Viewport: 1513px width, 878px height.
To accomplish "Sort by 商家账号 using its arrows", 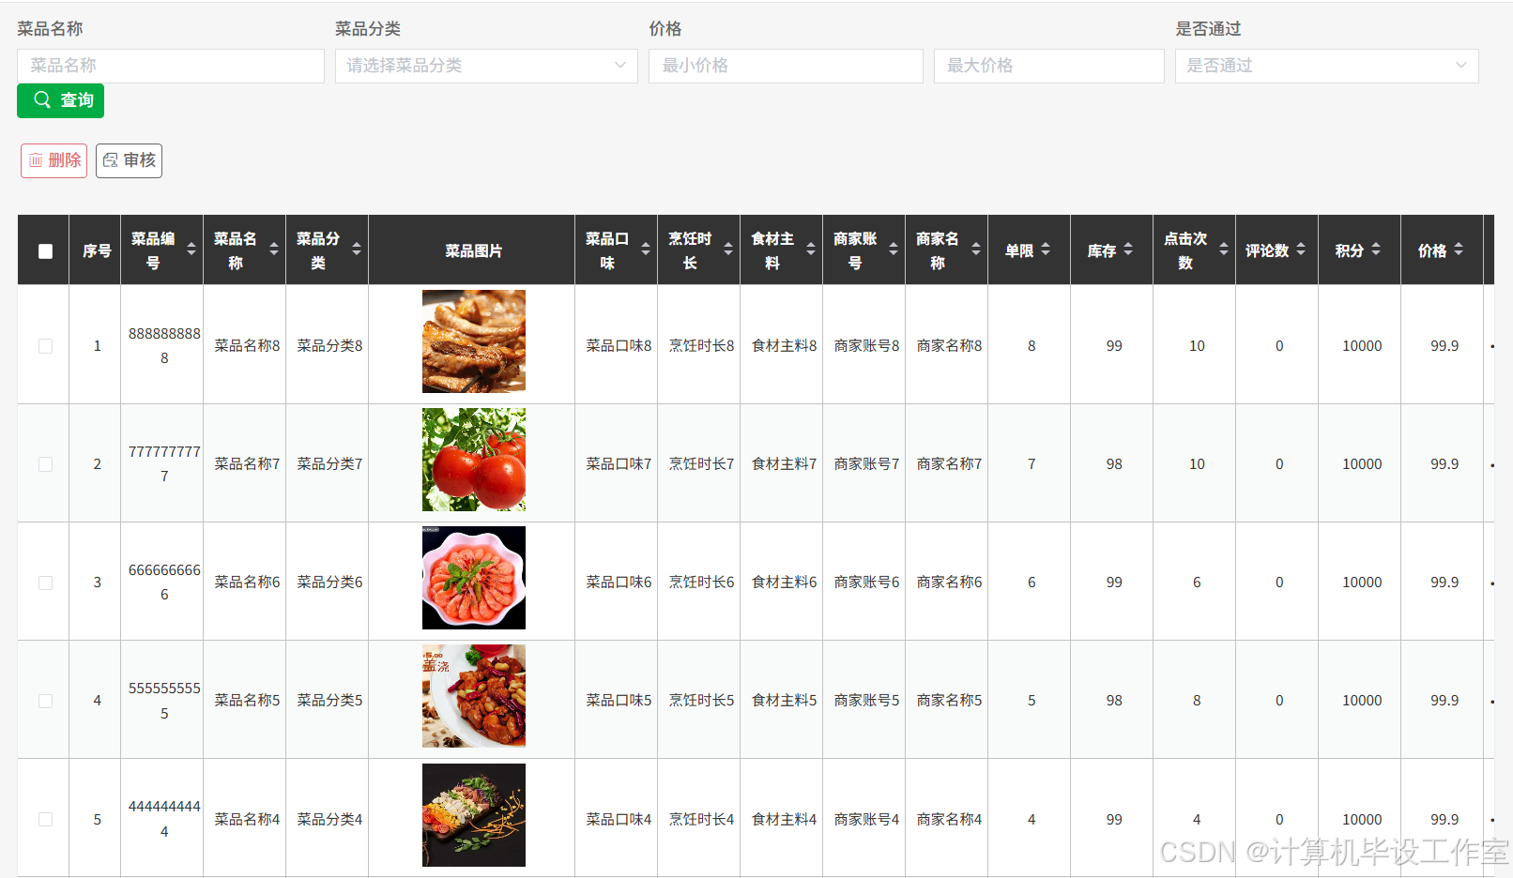I will [894, 250].
